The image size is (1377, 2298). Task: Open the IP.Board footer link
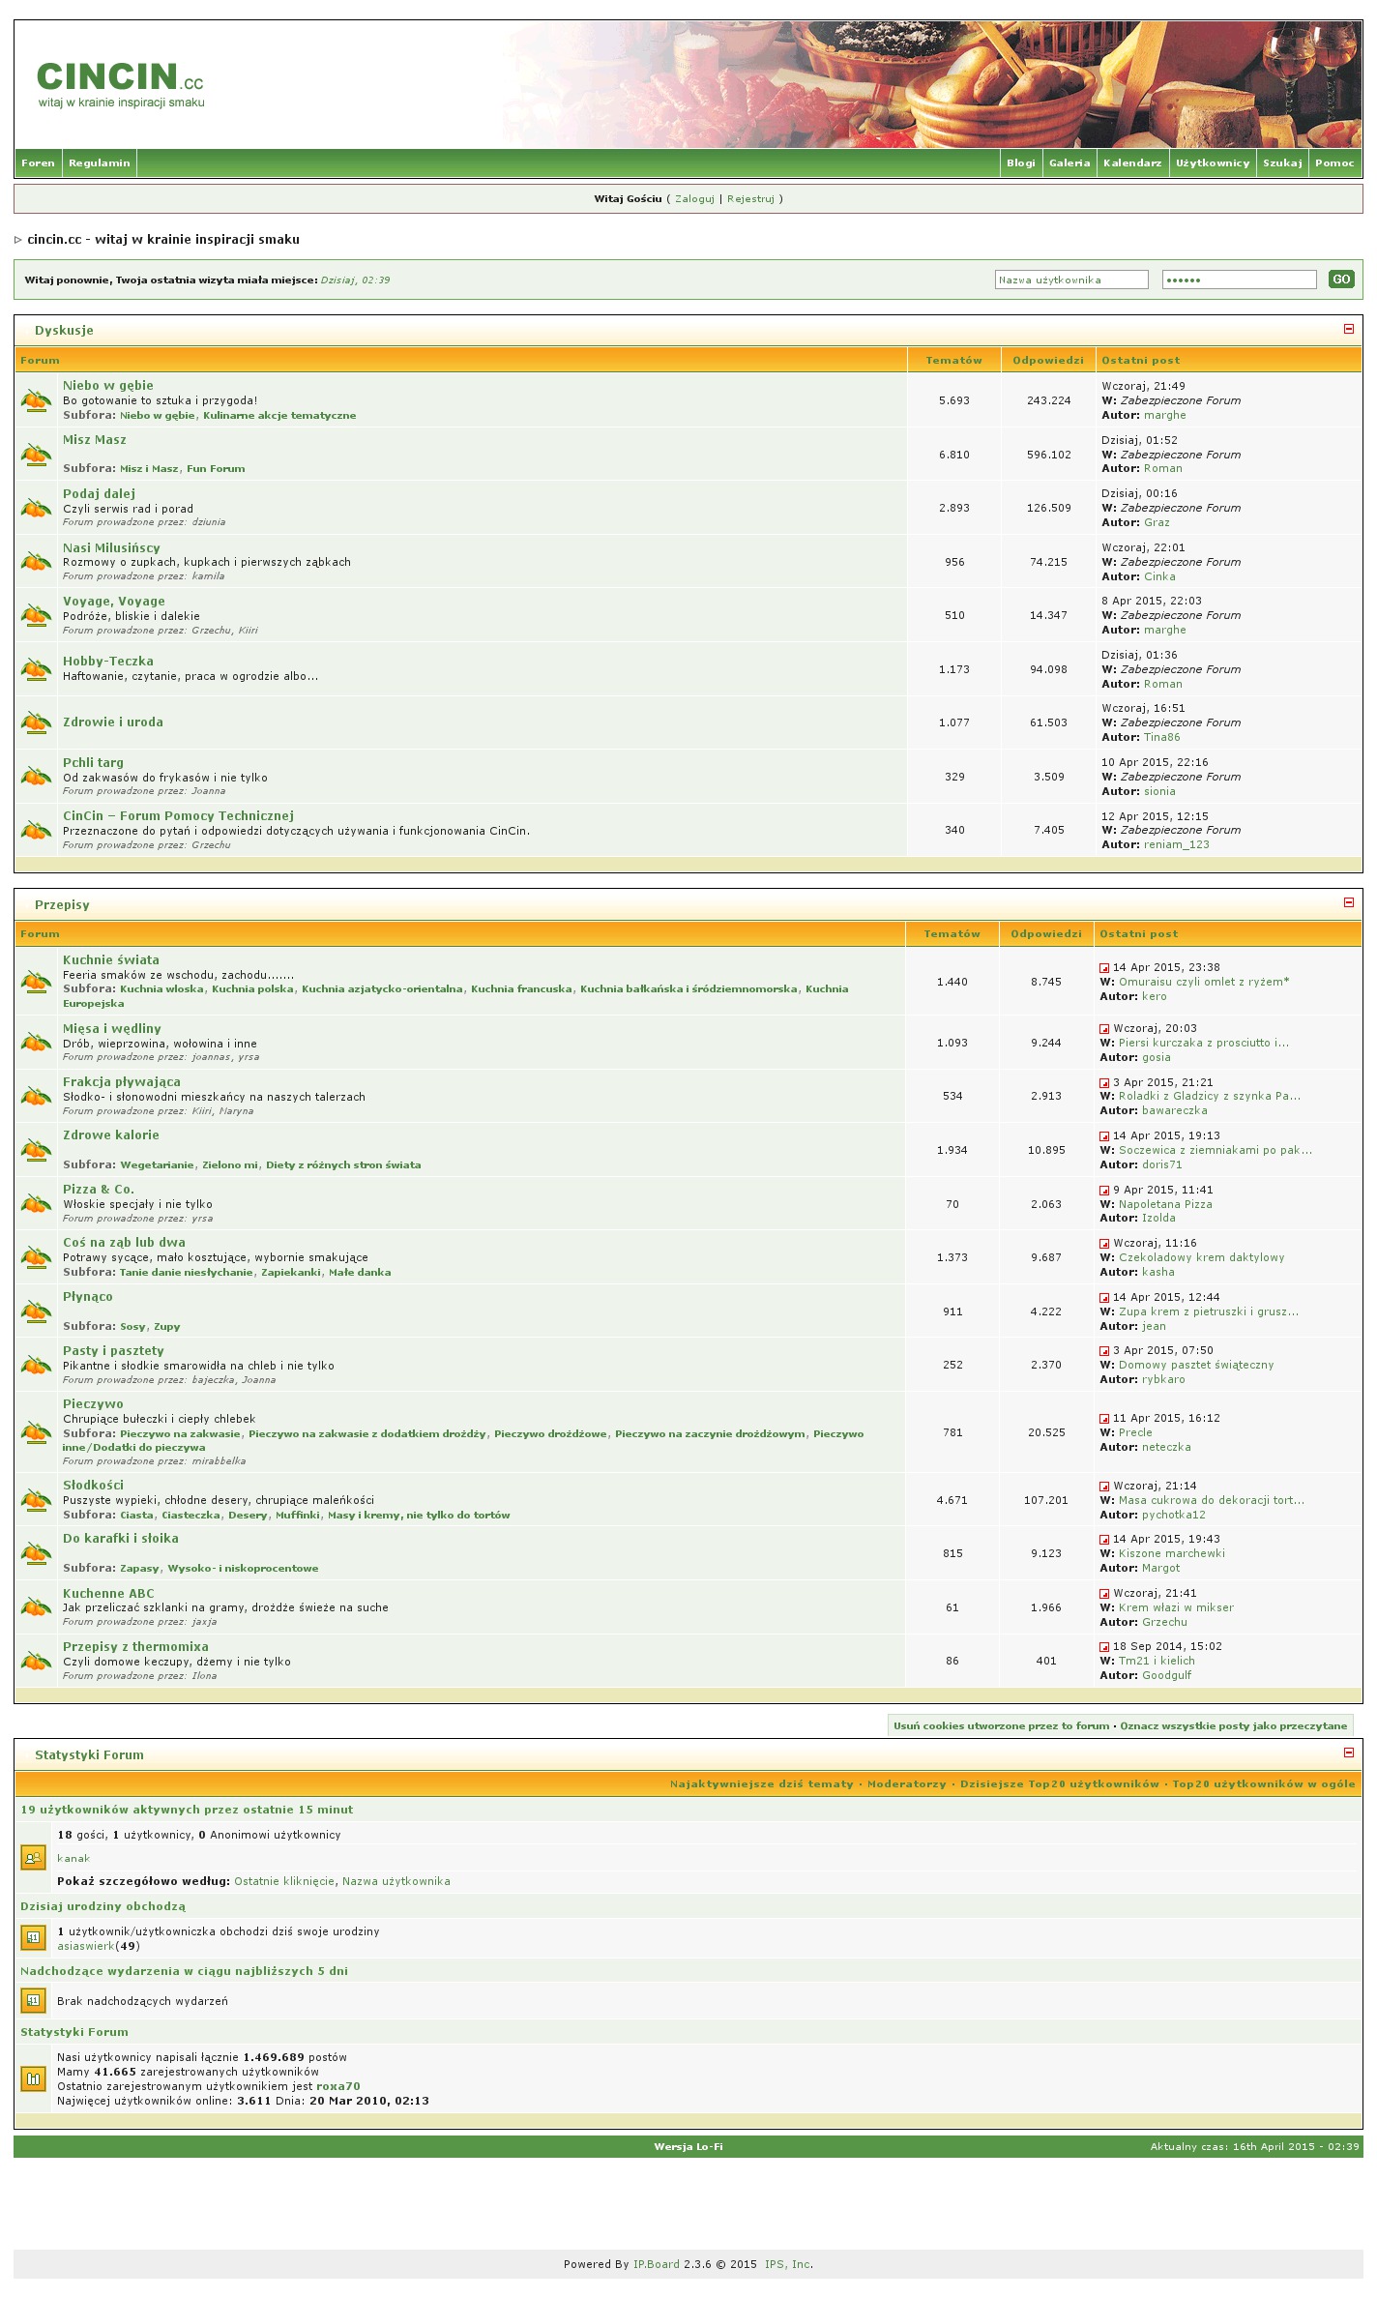(657, 2264)
